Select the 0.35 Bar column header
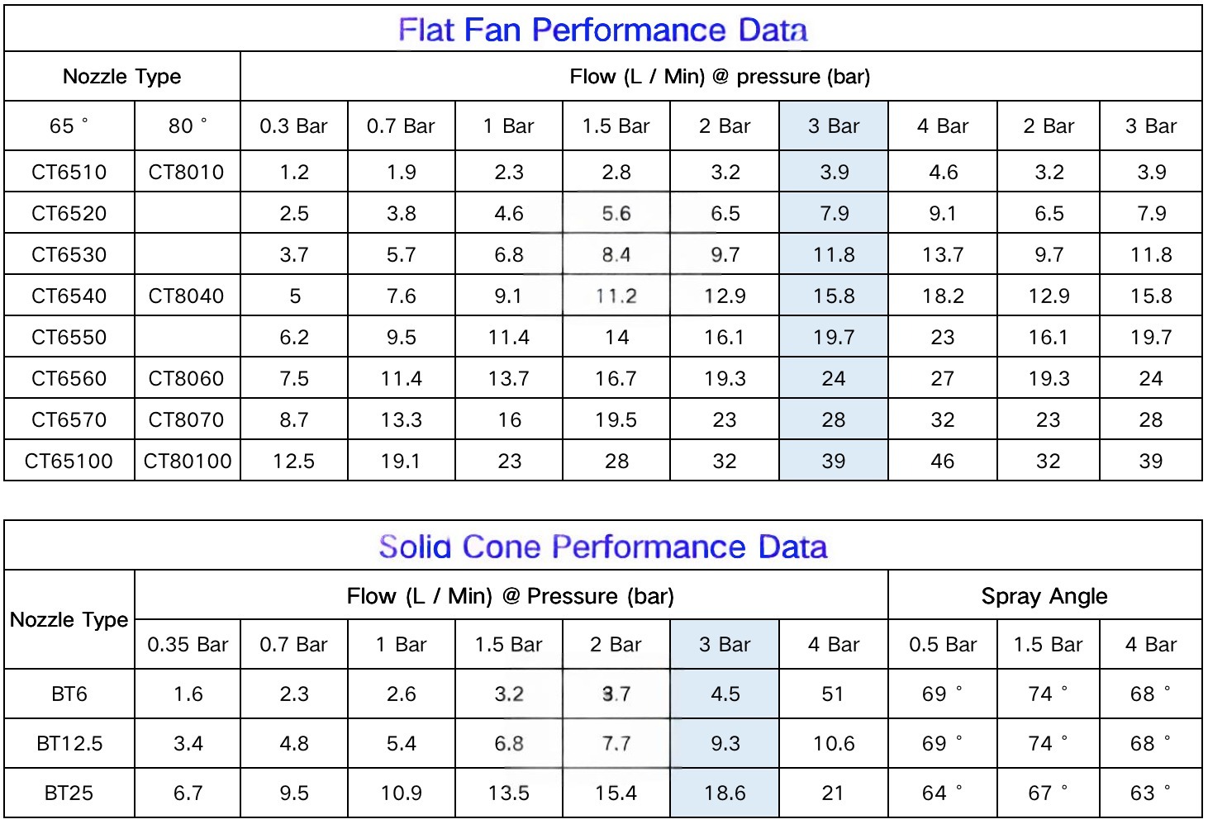The width and height of the screenshot is (1208, 824). pos(188,645)
